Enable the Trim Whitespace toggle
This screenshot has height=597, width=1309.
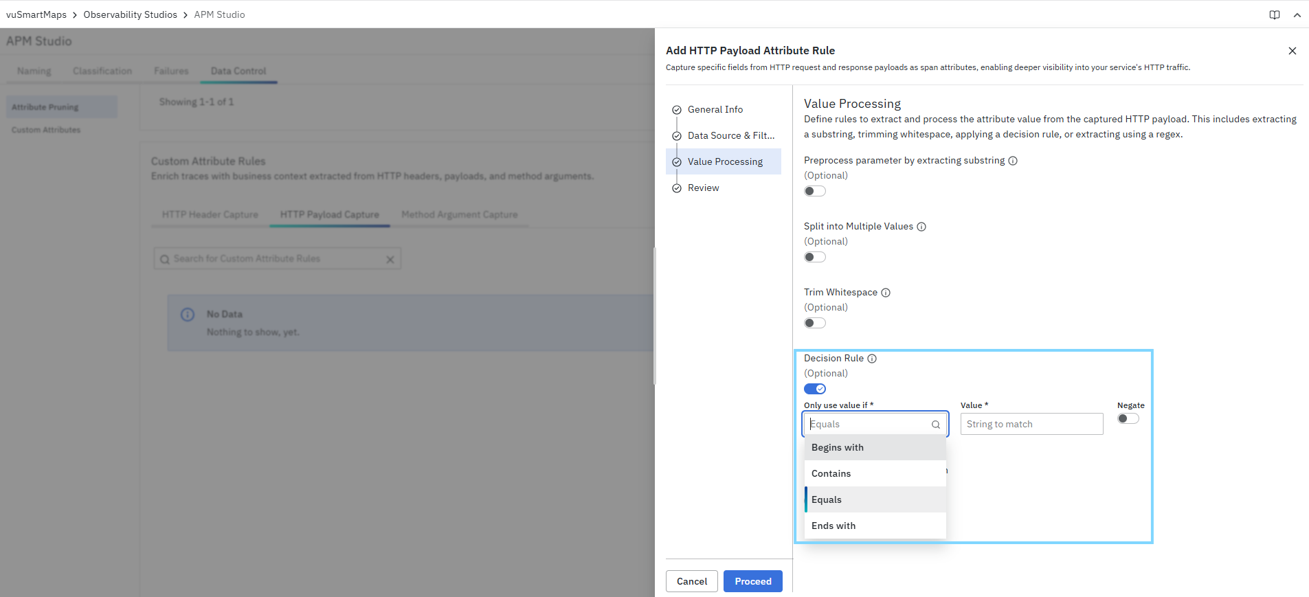pyautogui.click(x=815, y=323)
